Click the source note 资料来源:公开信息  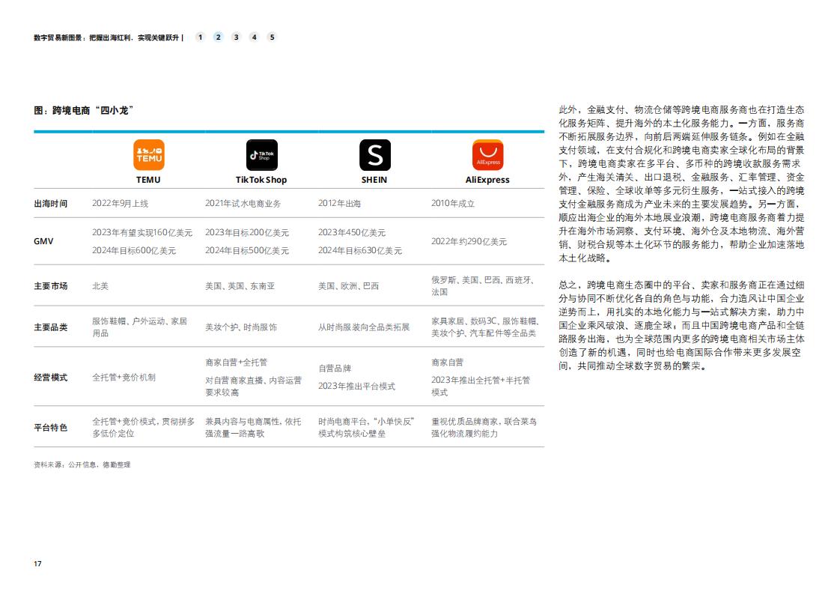tap(82, 465)
